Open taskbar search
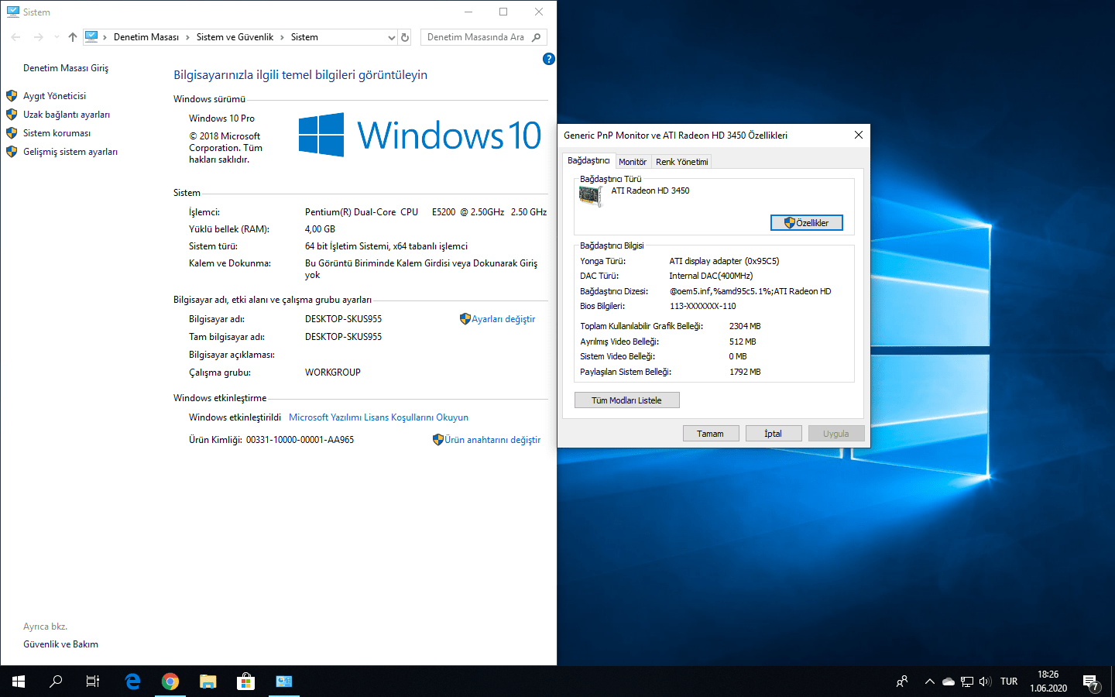1115x697 pixels. click(x=56, y=682)
